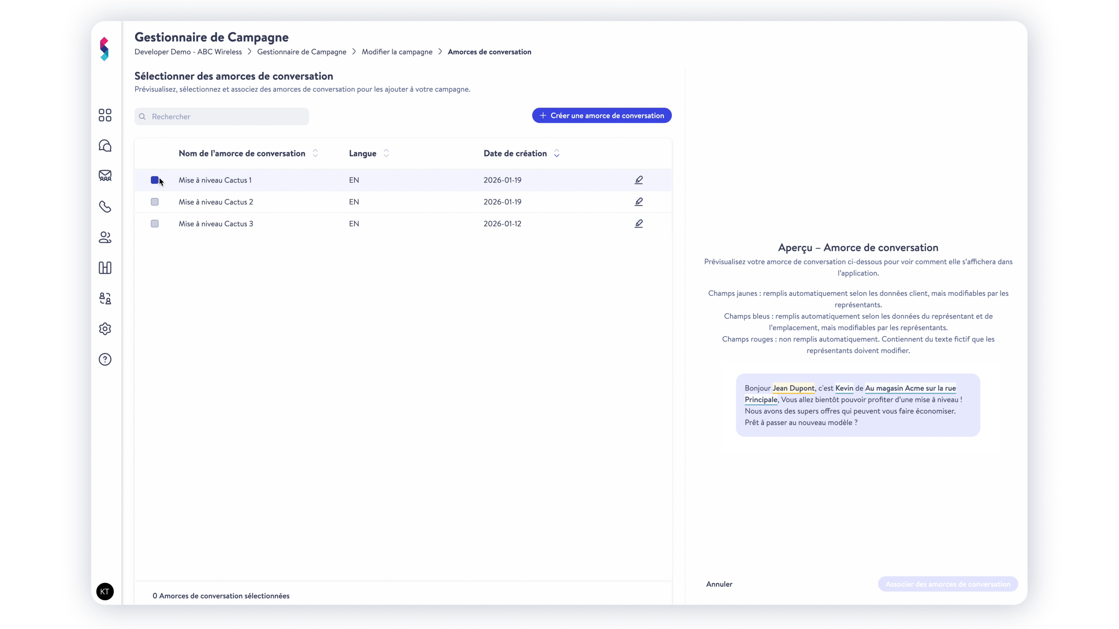Sort by Langue column arrows
The image size is (1119, 629).
(x=386, y=153)
